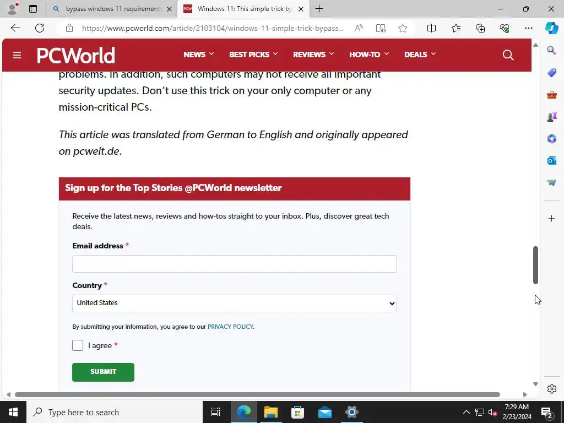This screenshot has height=423, width=564.
Task: Open Immersive Reader icon
Action: [381, 28]
